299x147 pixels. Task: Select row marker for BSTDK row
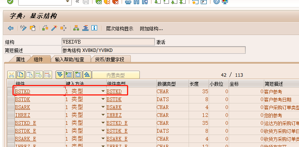11,99
